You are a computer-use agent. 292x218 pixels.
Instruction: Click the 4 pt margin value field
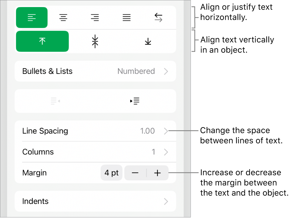tap(111, 173)
